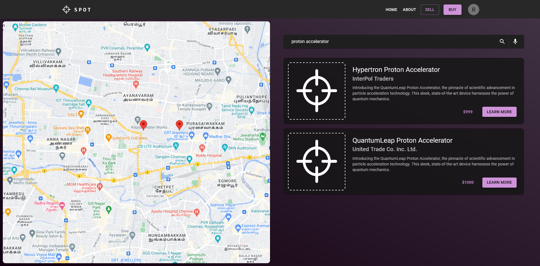Click the SPOT crosshair logo
This screenshot has width=540, height=266.
click(66, 9)
